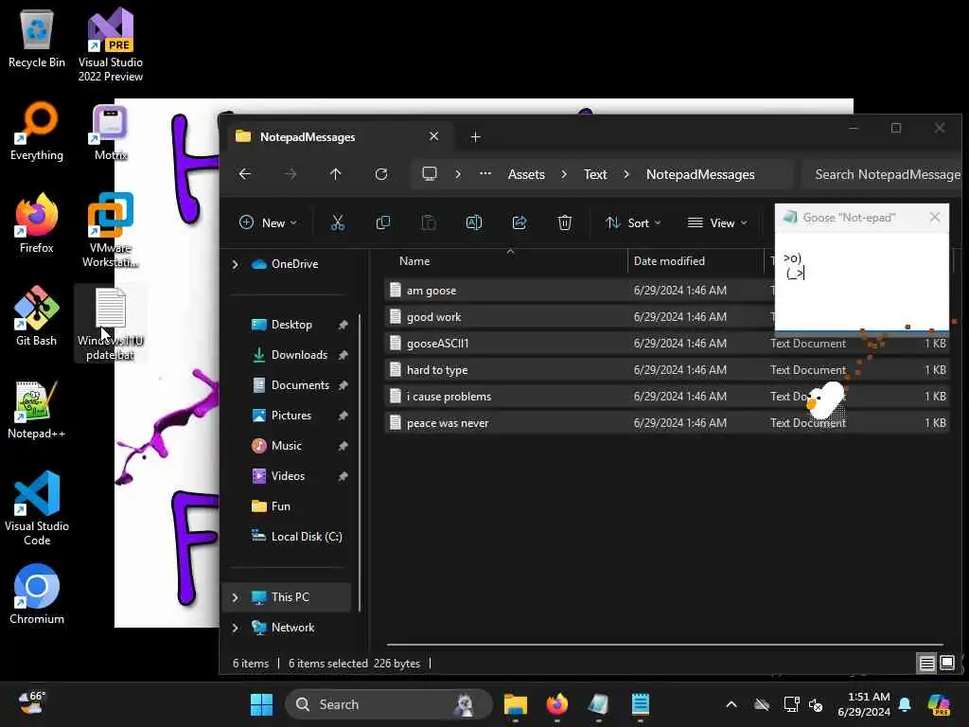Navigate to Text in breadcrumb
969x727 pixels.
click(x=595, y=174)
